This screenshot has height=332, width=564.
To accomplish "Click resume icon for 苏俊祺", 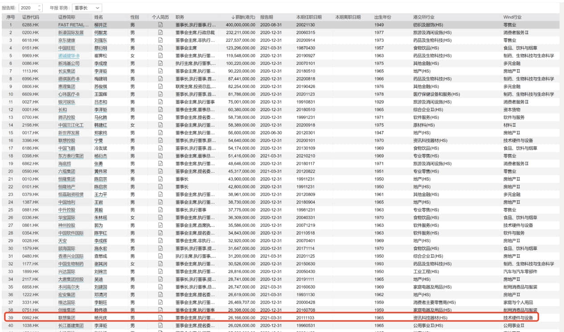I will tap(160, 87).
